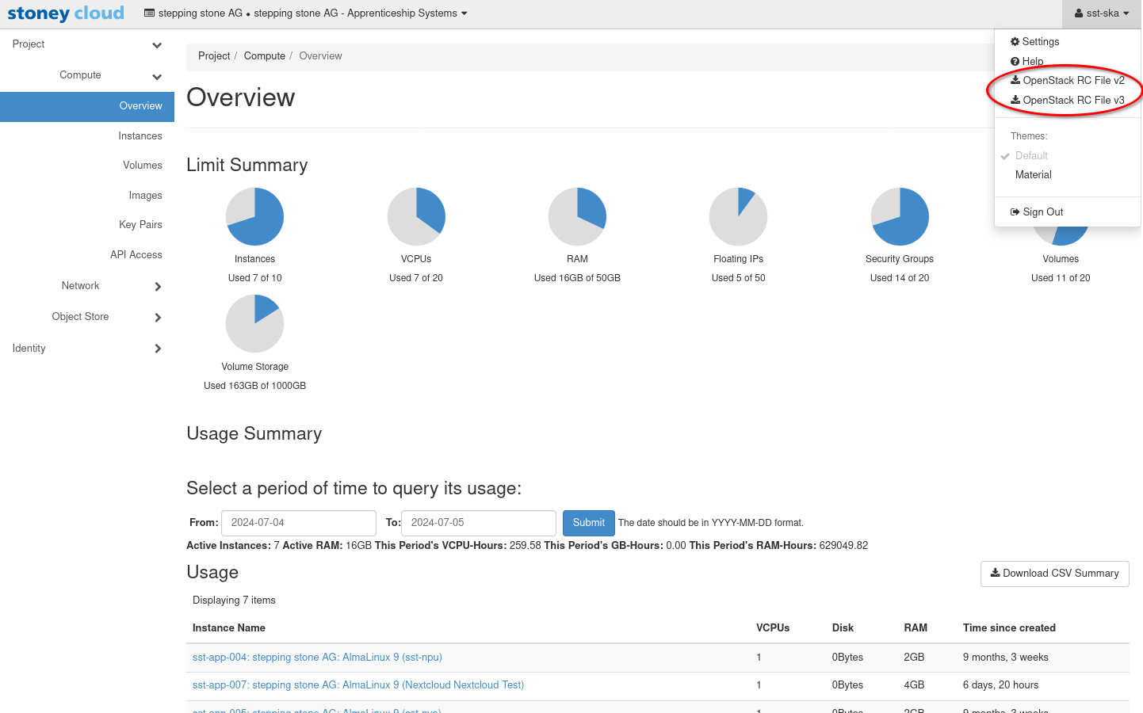Download CSV Summary of usage

[x=1054, y=574]
